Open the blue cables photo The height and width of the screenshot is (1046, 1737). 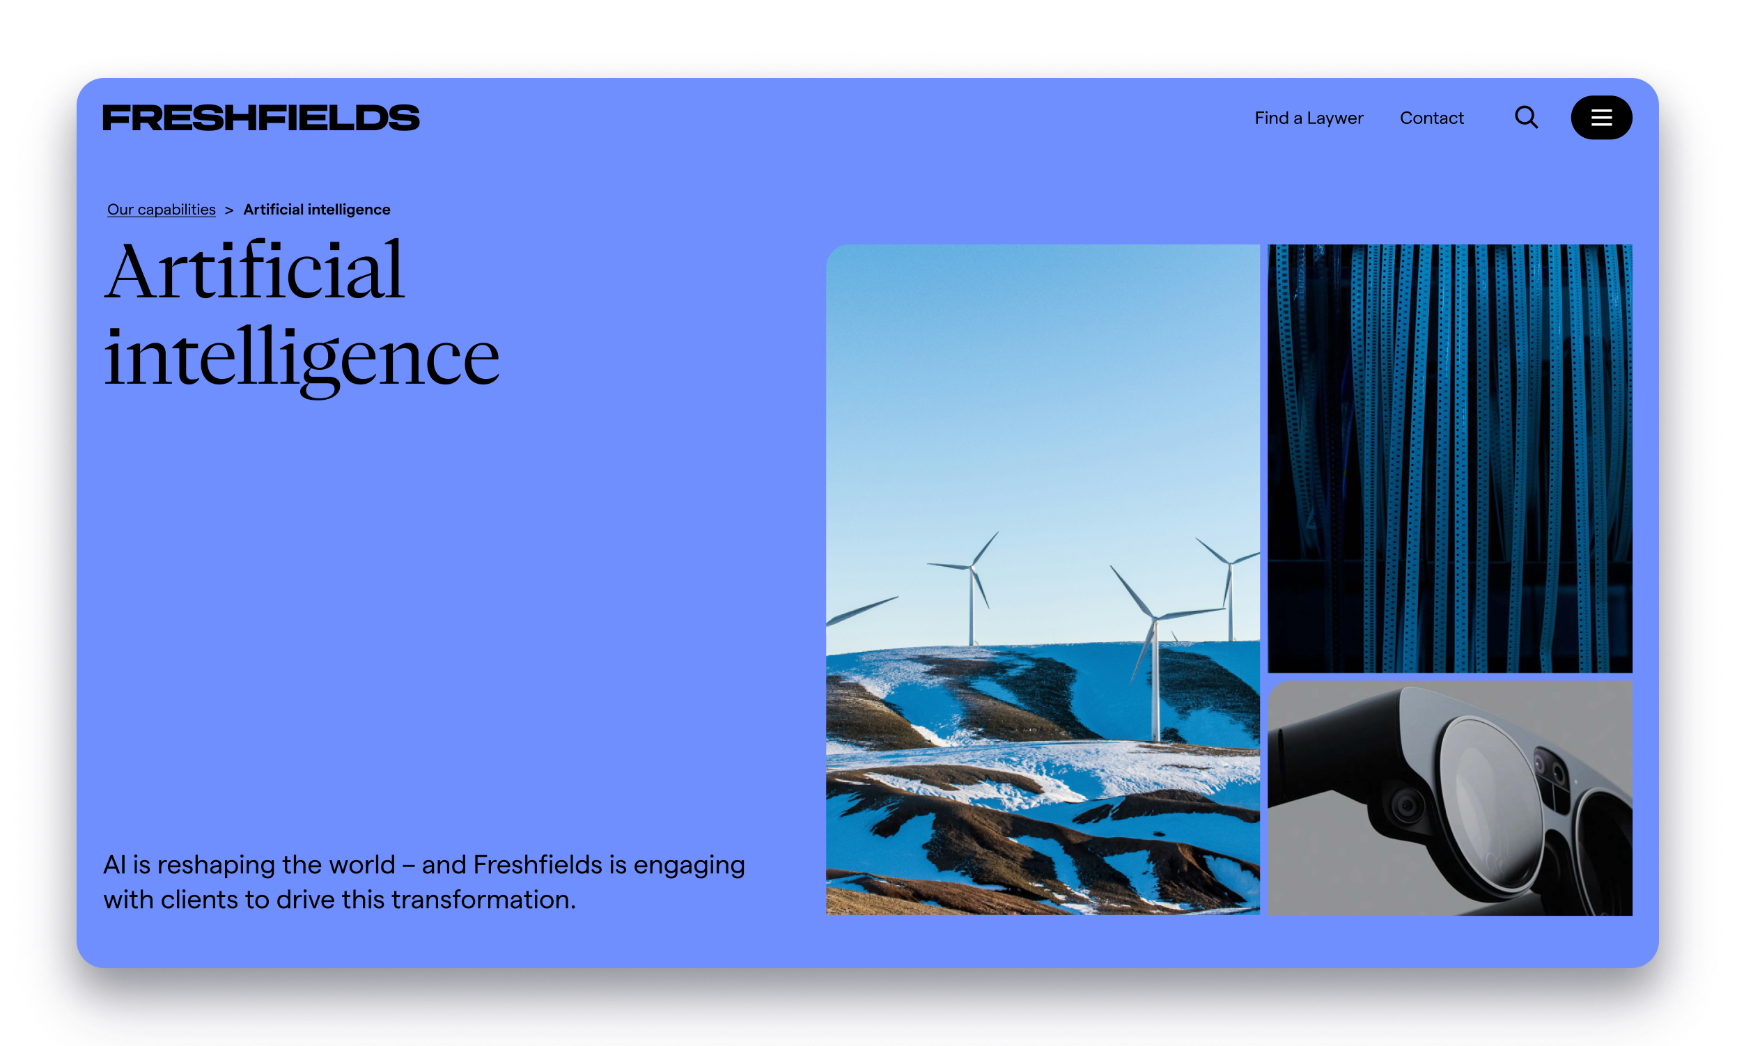tap(1449, 458)
